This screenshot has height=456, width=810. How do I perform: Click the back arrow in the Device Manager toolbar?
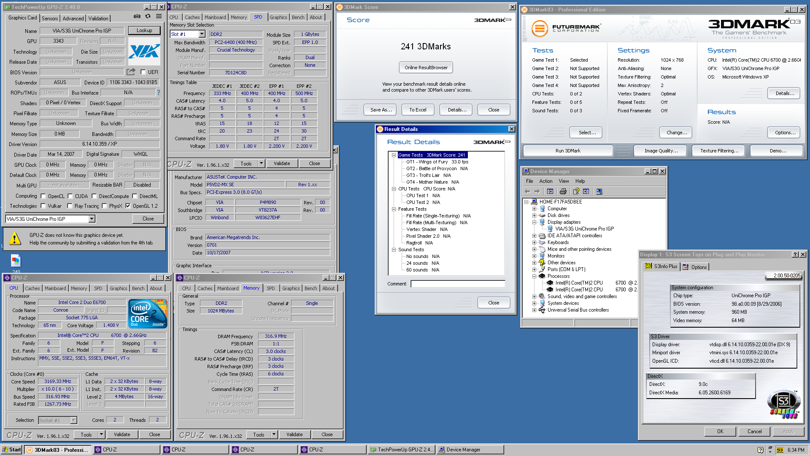pyautogui.click(x=527, y=191)
